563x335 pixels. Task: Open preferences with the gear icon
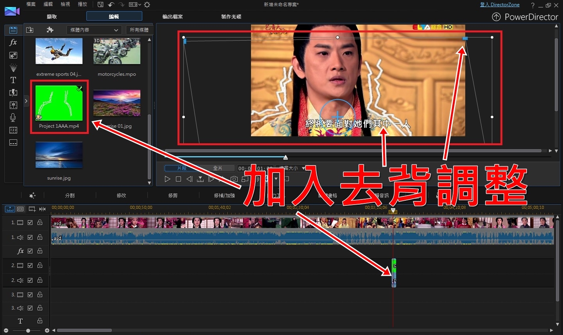tap(147, 5)
